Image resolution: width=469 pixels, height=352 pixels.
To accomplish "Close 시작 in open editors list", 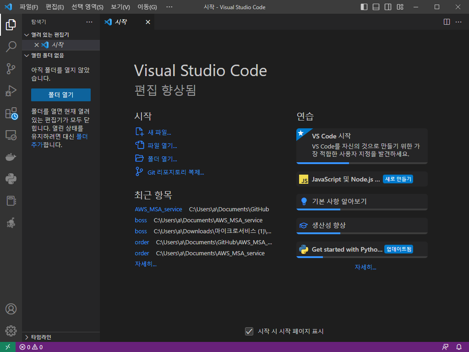I will pos(37,45).
